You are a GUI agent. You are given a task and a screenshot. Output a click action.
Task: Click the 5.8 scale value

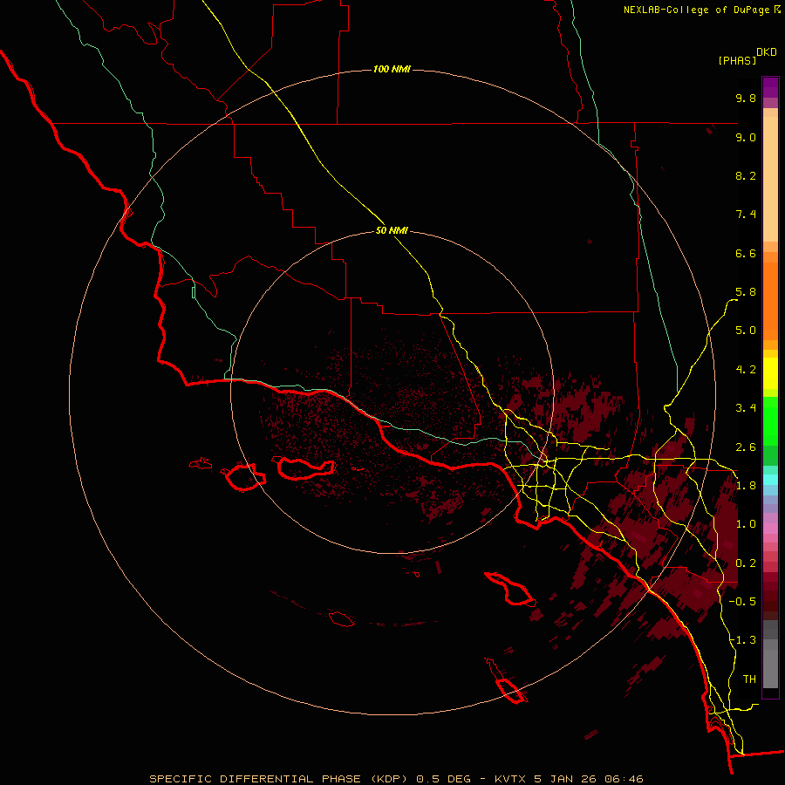pyautogui.click(x=746, y=292)
